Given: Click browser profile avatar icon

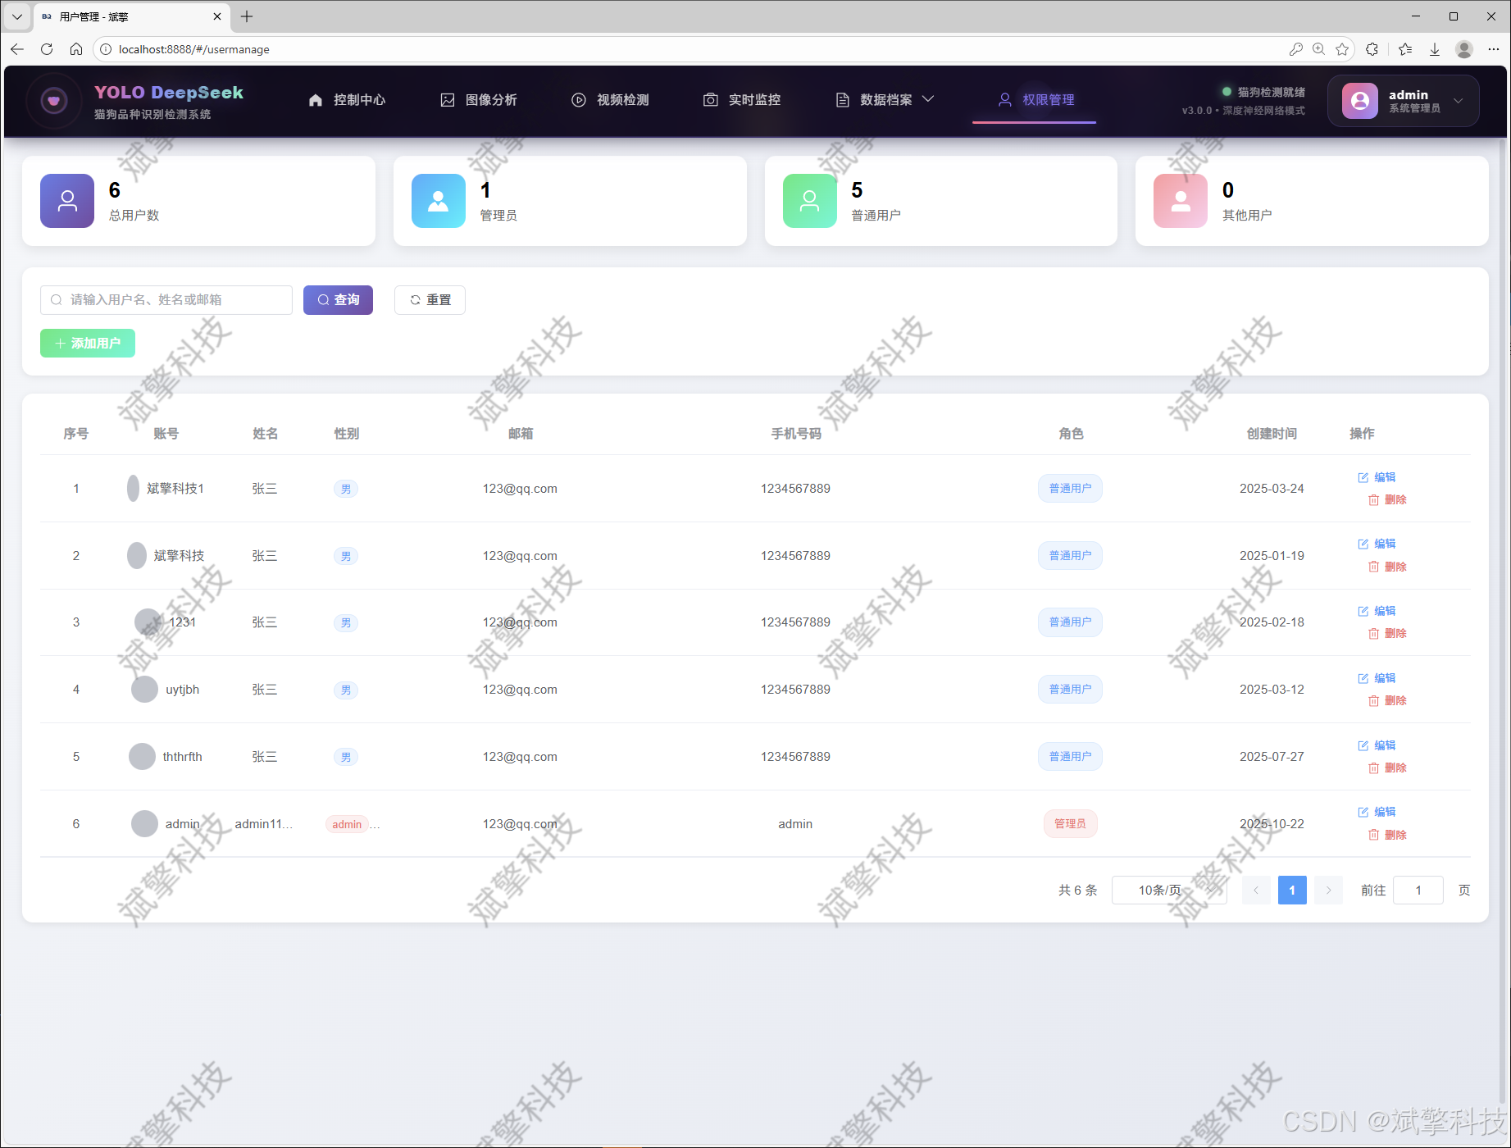Looking at the screenshot, I should 1464,49.
